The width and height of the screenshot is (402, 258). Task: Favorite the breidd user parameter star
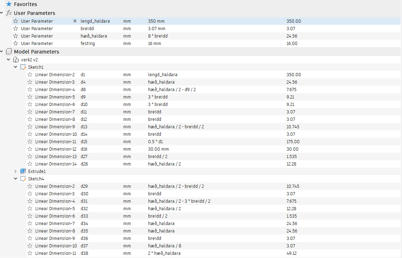(16, 28)
